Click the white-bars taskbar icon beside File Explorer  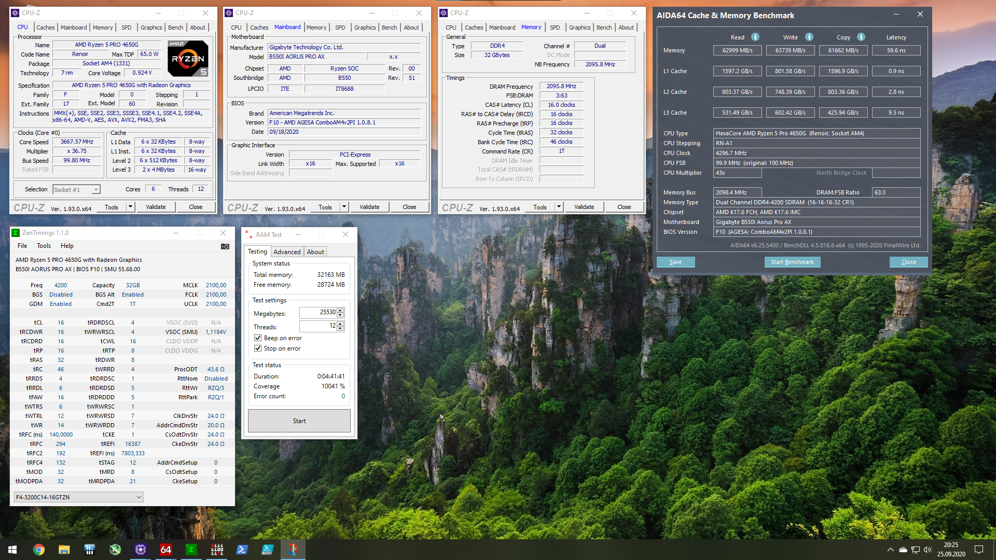tap(89, 550)
